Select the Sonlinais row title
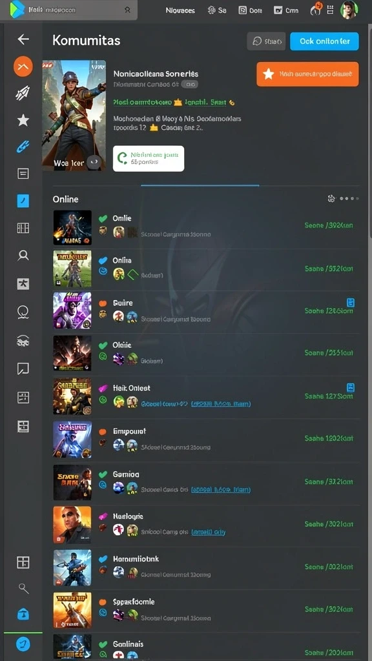The height and width of the screenshot is (661, 372). pyautogui.click(x=129, y=644)
